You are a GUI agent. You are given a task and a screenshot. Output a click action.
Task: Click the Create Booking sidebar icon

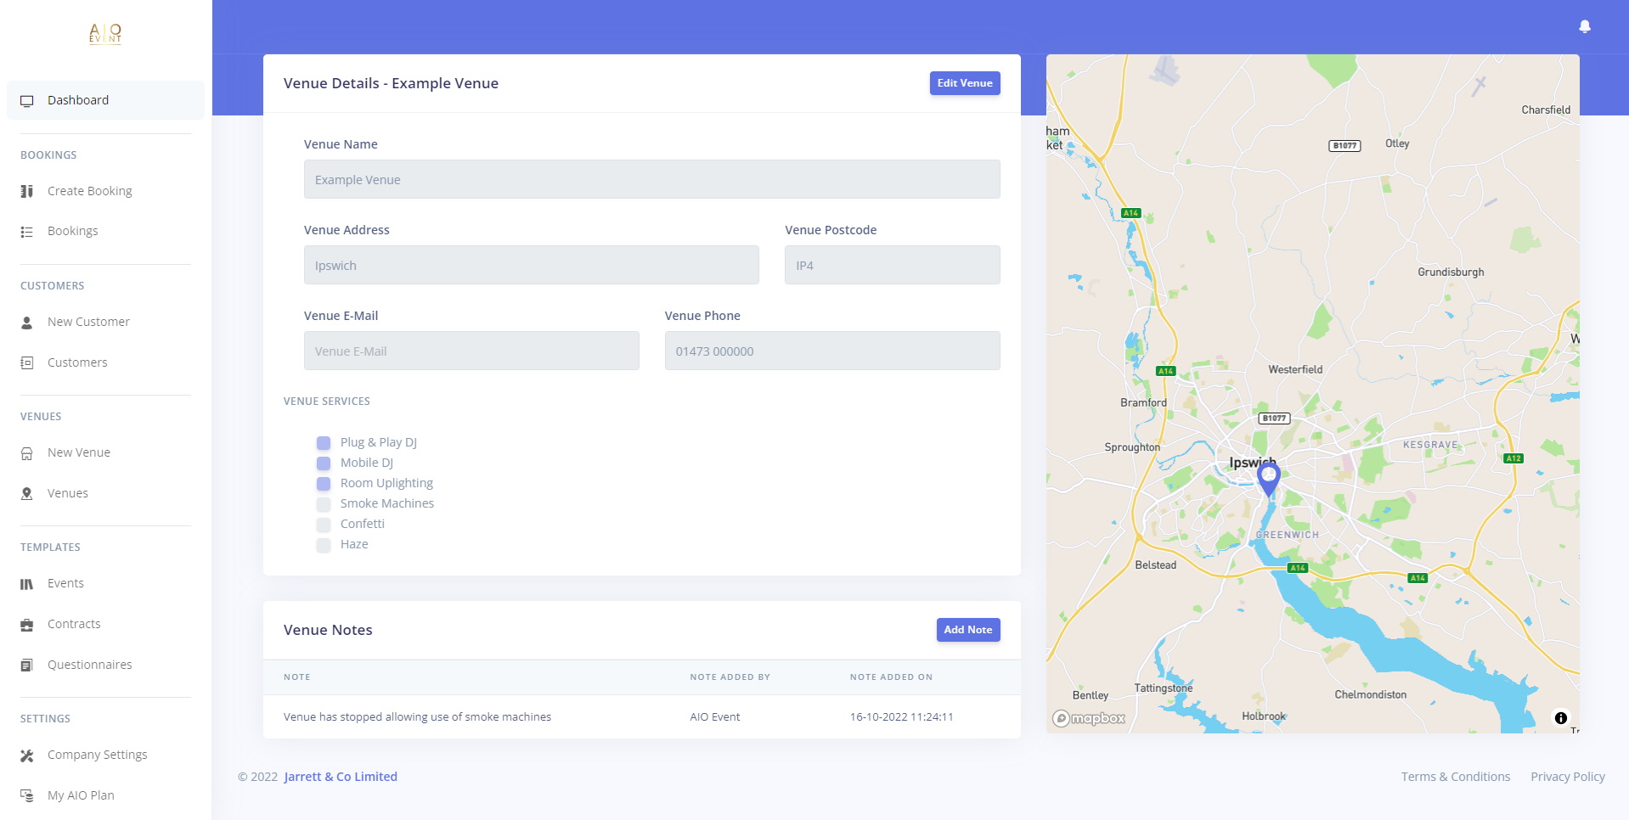tap(27, 191)
